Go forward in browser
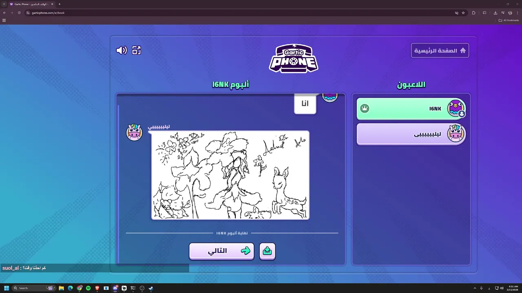522x293 pixels. tap(11, 13)
